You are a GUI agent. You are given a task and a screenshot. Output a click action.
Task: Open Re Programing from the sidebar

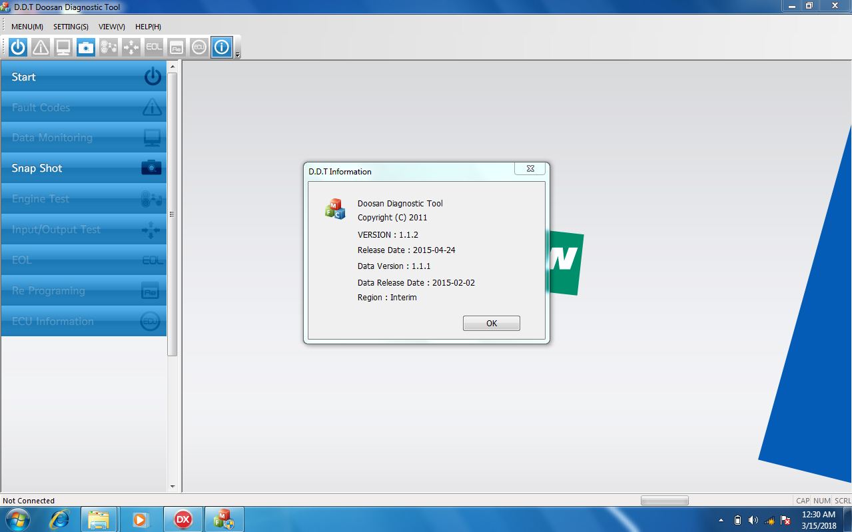(x=84, y=291)
